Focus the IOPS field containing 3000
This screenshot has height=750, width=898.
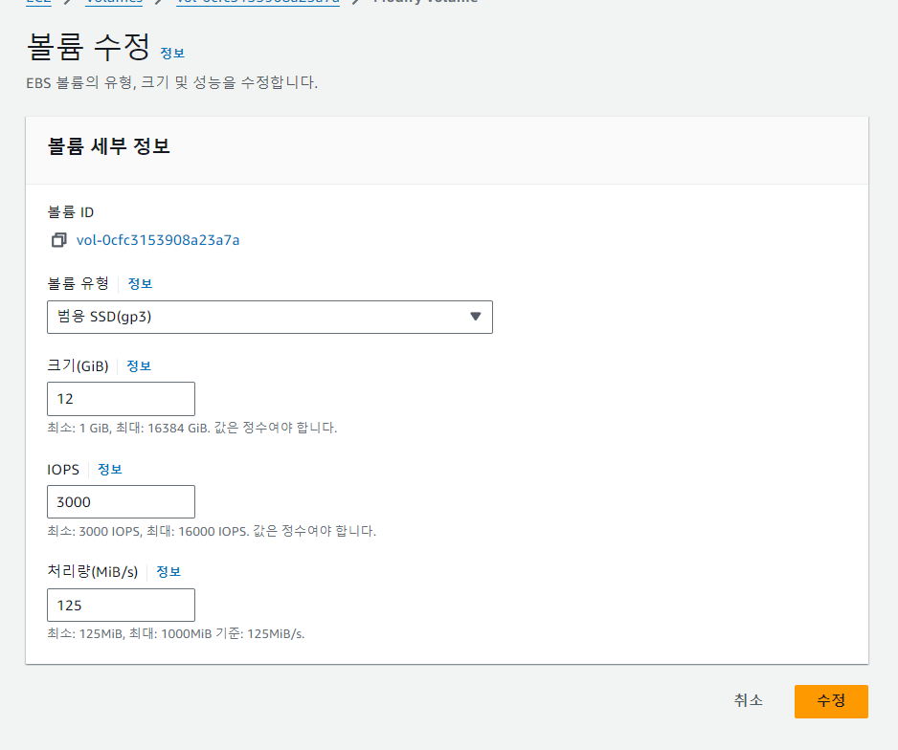click(121, 502)
